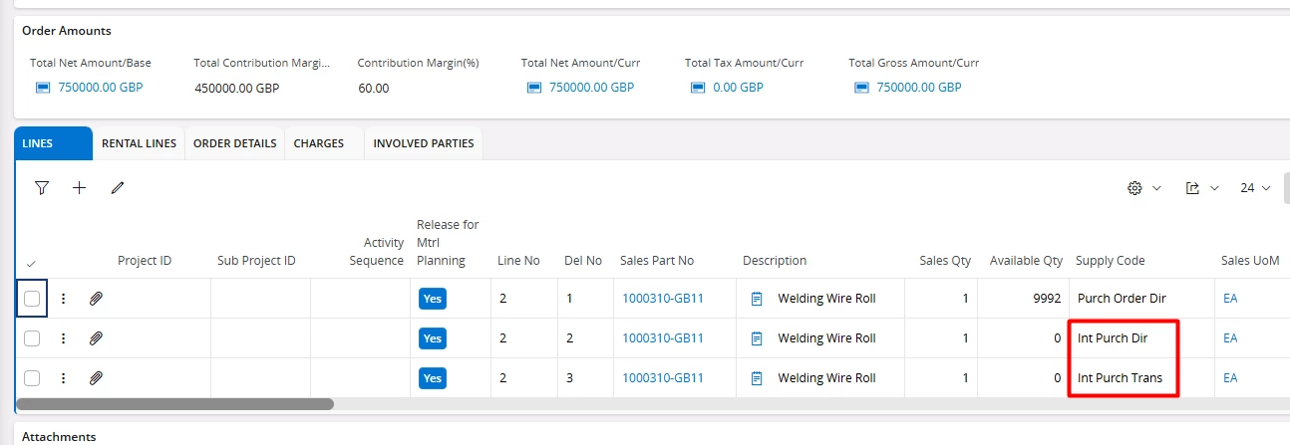Select checkbox for Del No 1 row
The height and width of the screenshot is (445, 1290).
[32, 298]
